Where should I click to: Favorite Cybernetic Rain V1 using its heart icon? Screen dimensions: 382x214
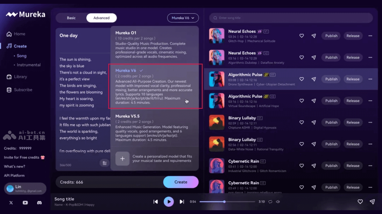[301, 165]
